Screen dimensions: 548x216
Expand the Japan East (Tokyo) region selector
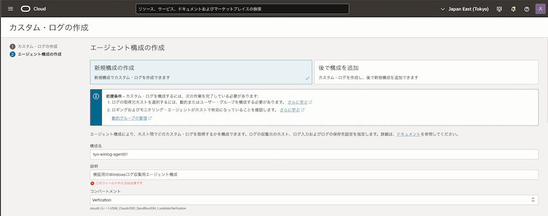click(465, 9)
